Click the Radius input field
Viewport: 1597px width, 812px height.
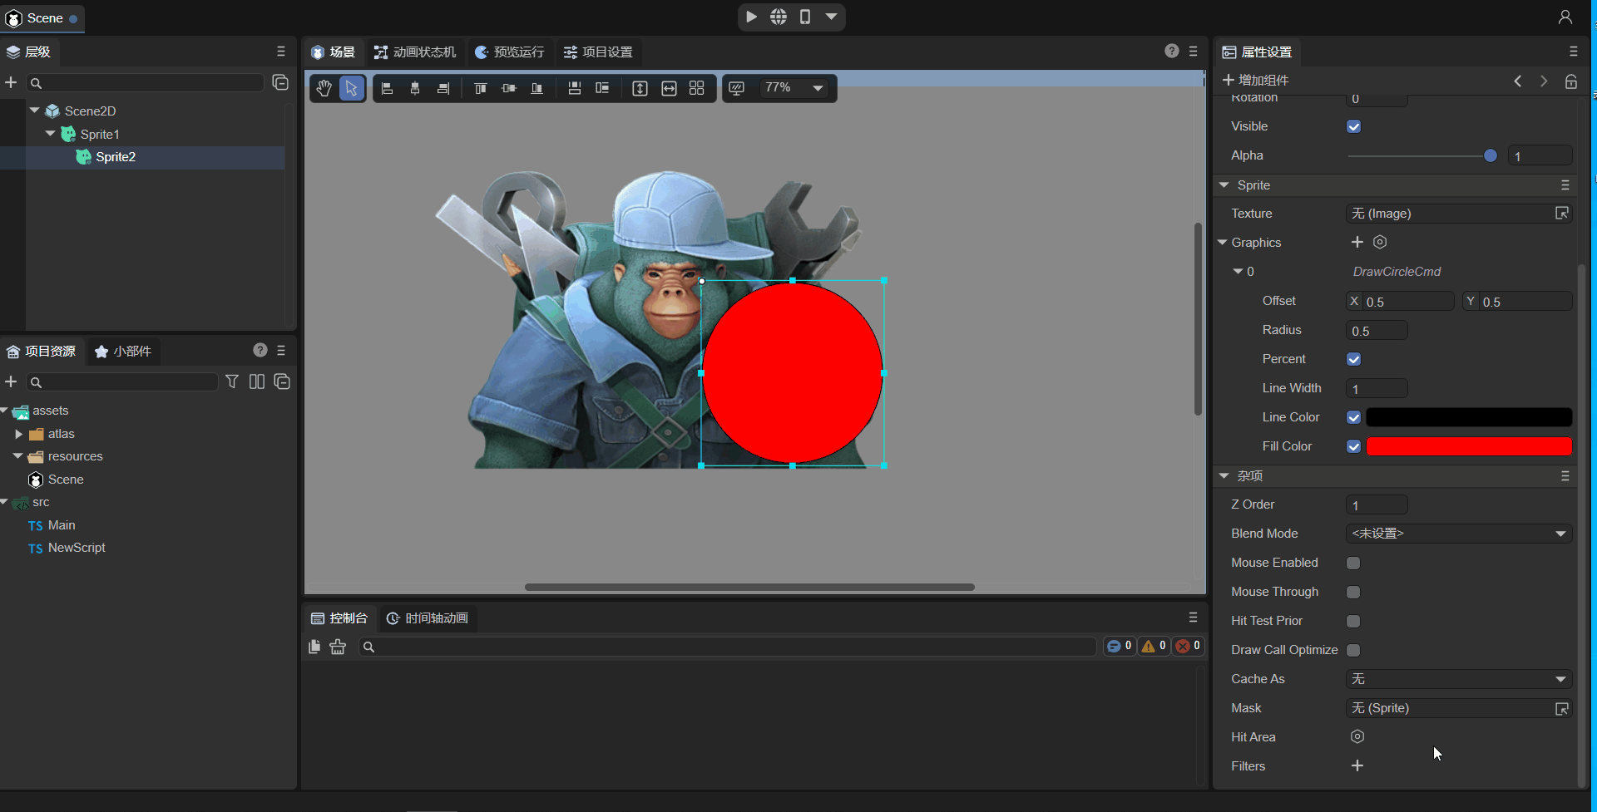click(1376, 331)
